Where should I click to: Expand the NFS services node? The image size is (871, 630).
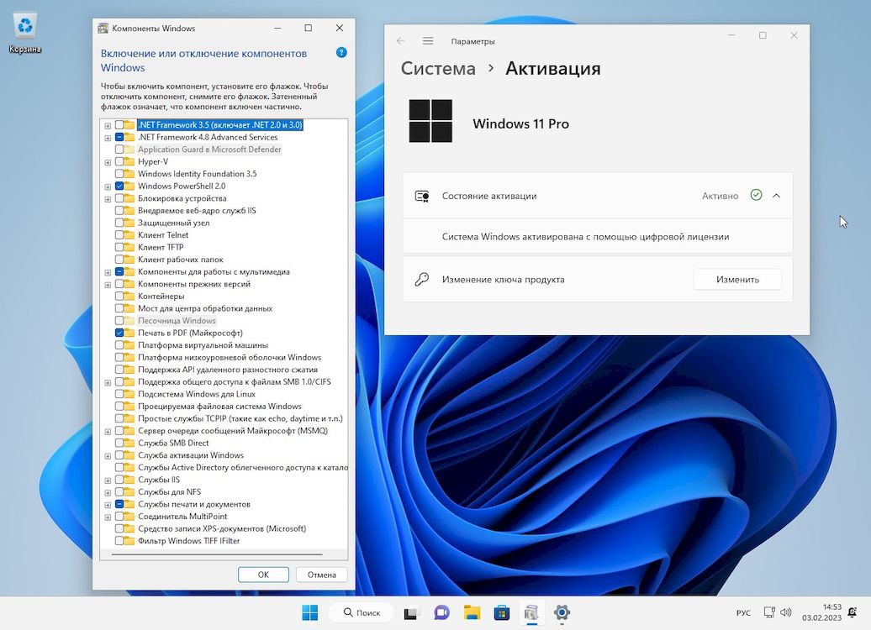click(x=108, y=492)
